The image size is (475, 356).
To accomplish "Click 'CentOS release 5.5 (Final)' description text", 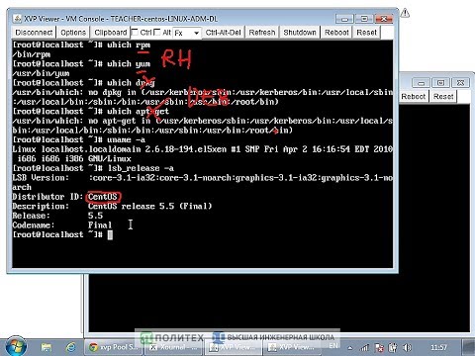I will (149, 207).
